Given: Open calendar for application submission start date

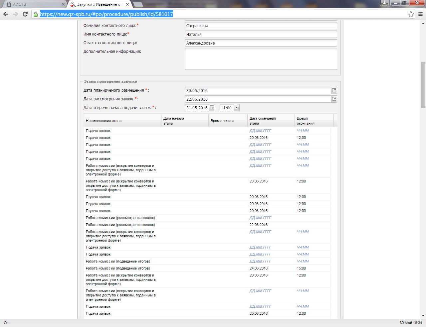Looking at the screenshot, I should click(212, 108).
